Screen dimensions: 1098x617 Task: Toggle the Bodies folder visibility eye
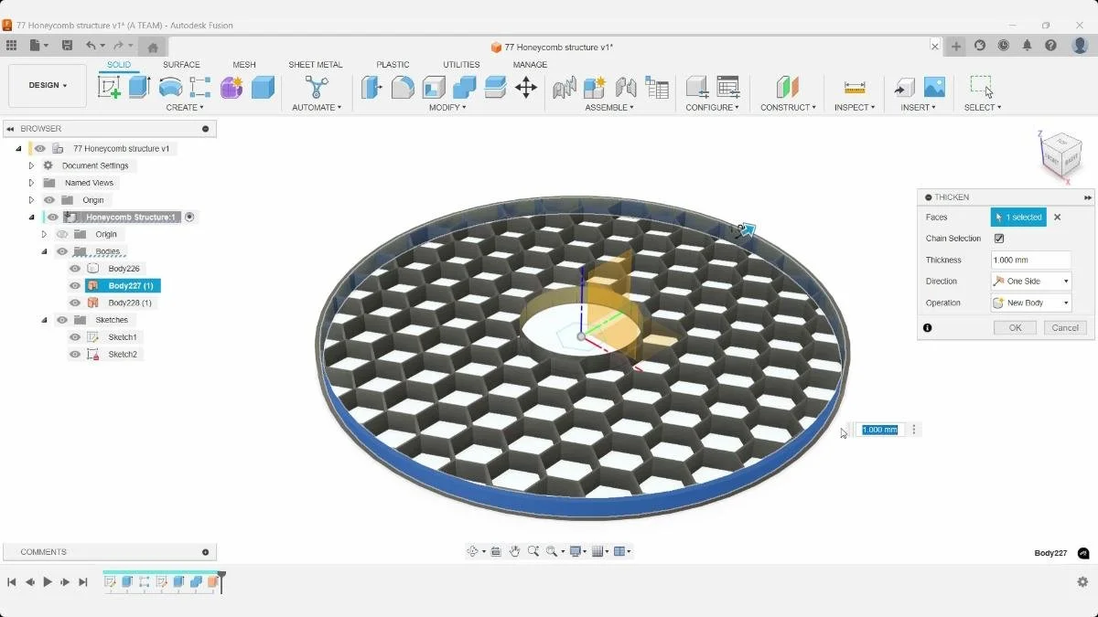tap(62, 251)
